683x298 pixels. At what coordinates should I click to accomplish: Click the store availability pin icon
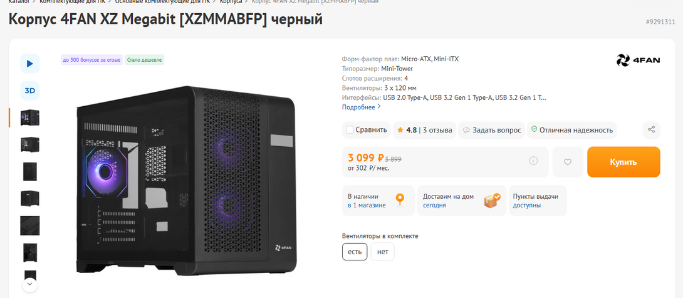point(400,200)
